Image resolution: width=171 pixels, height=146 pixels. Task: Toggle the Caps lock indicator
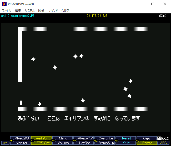click(x=147, y=138)
